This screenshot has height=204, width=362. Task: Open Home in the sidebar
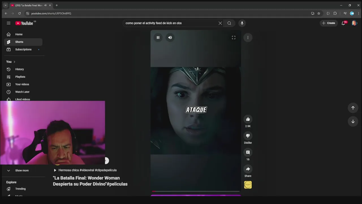pos(23,34)
